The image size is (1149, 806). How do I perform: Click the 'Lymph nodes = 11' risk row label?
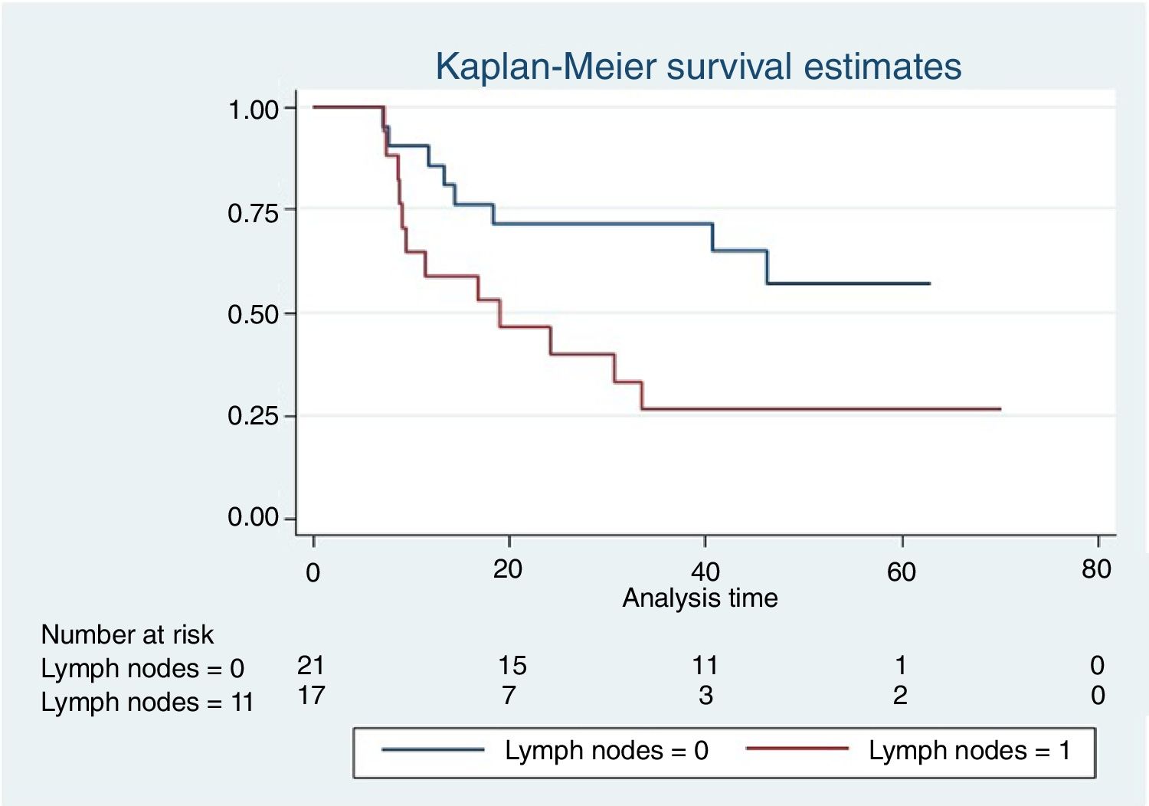pos(147,702)
